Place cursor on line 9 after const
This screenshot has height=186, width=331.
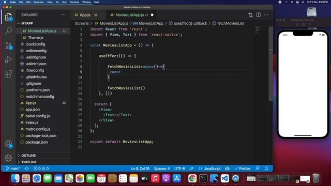tap(121, 72)
